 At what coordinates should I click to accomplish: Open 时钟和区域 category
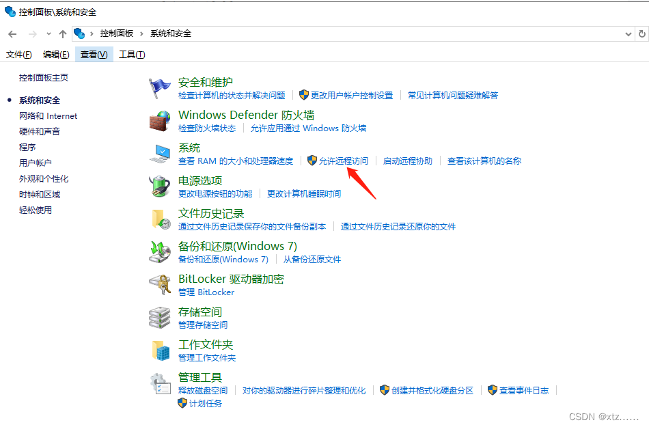[x=40, y=195]
